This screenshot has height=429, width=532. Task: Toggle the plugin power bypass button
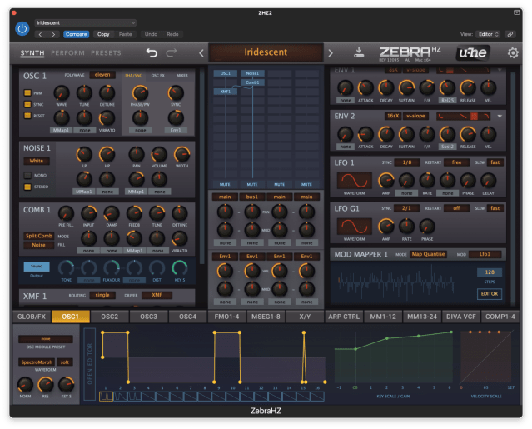pyautogui.click(x=22, y=28)
